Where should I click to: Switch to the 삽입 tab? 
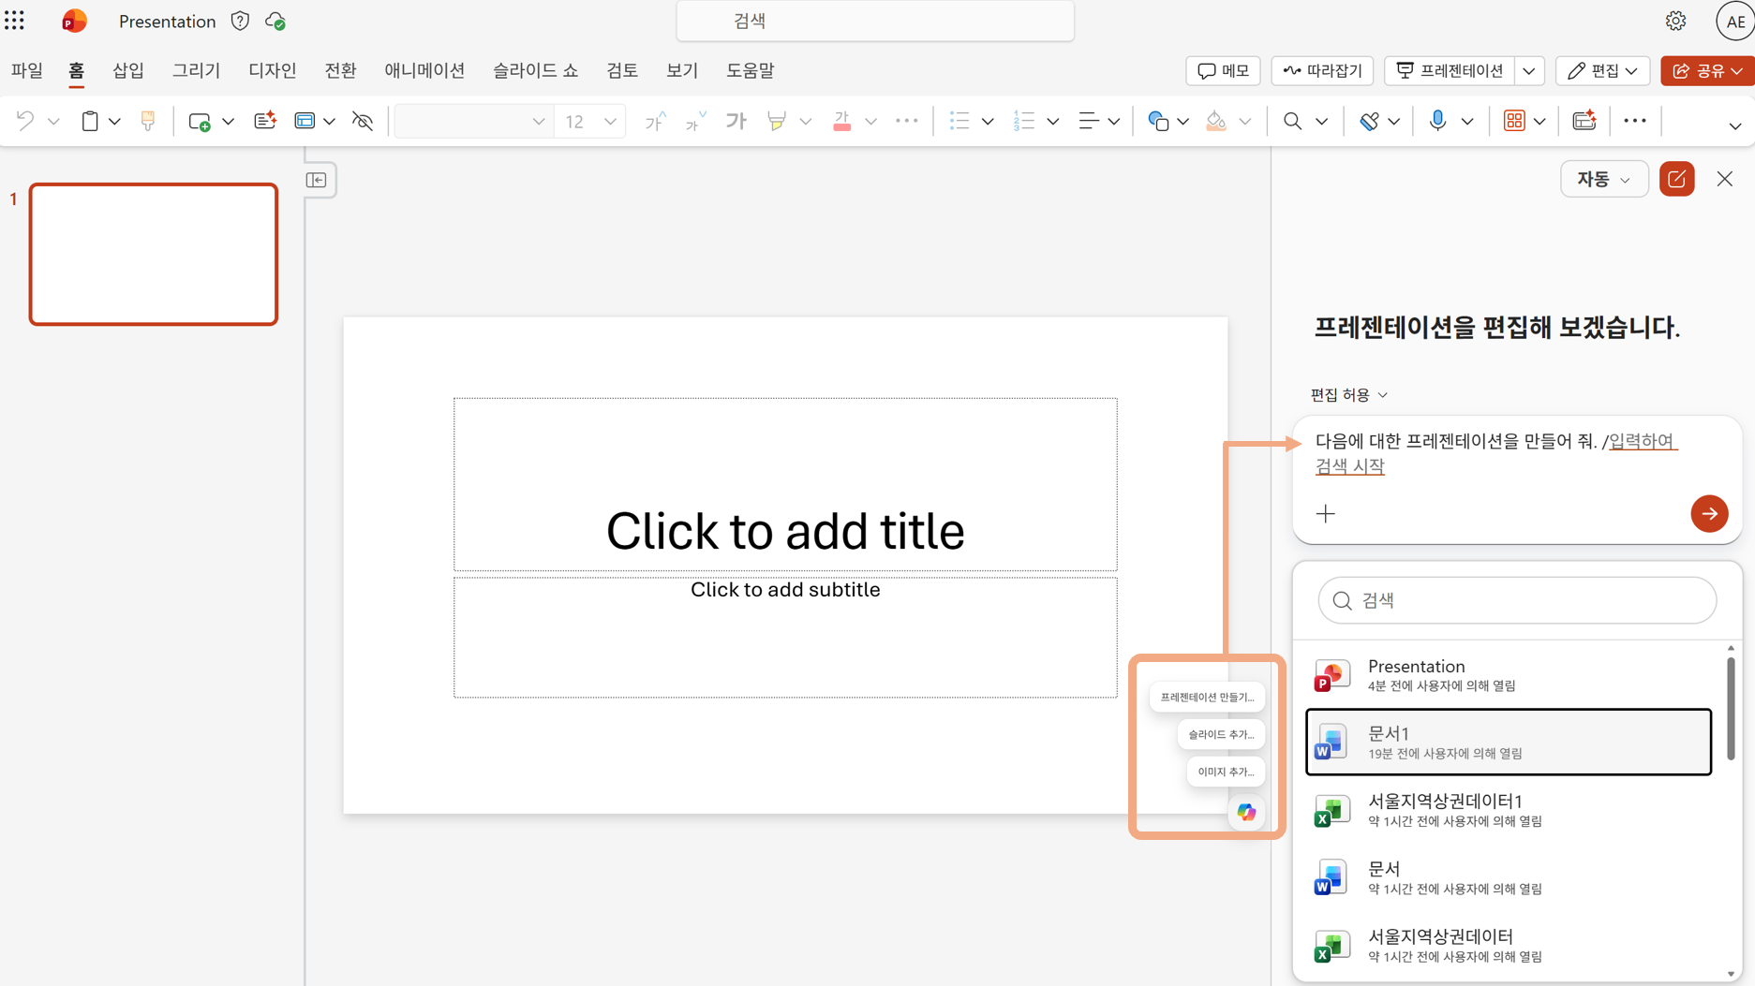(x=128, y=70)
